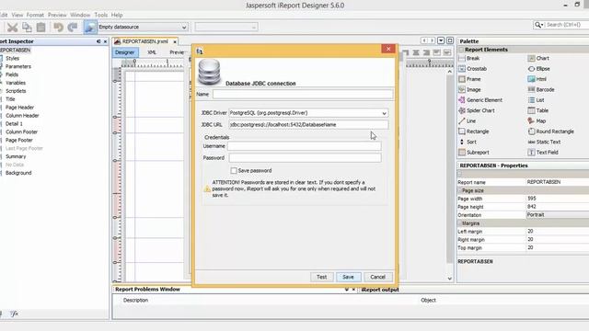Click the Cancel button in dialog
The image size is (589, 331).
378,277
